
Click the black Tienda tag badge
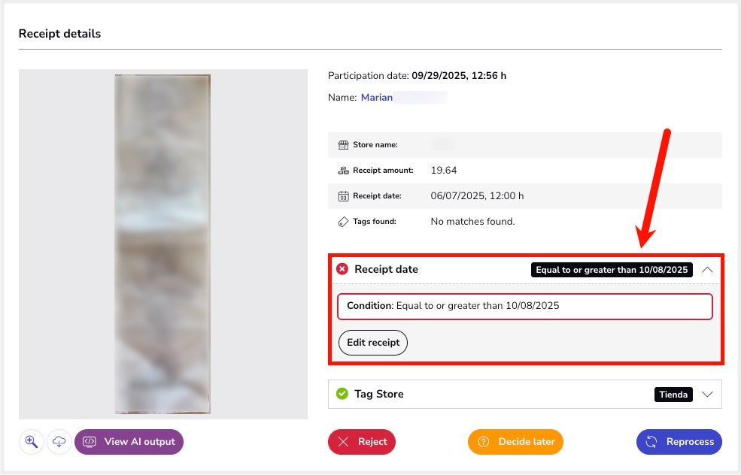(673, 395)
